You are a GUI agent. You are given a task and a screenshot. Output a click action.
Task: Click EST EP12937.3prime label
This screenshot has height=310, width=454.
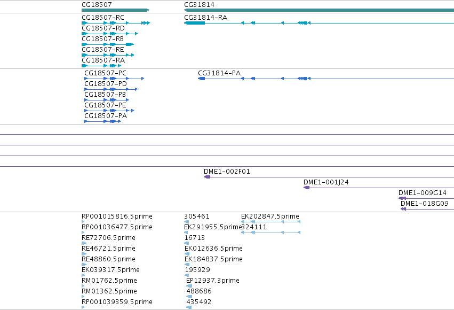213,281
